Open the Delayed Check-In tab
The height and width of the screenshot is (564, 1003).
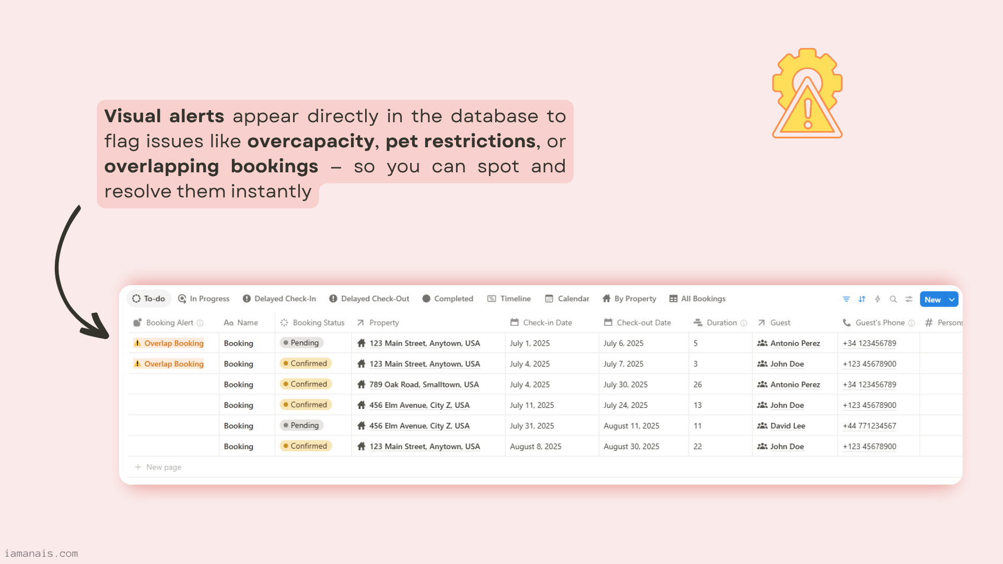pyautogui.click(x=279, y=299)
